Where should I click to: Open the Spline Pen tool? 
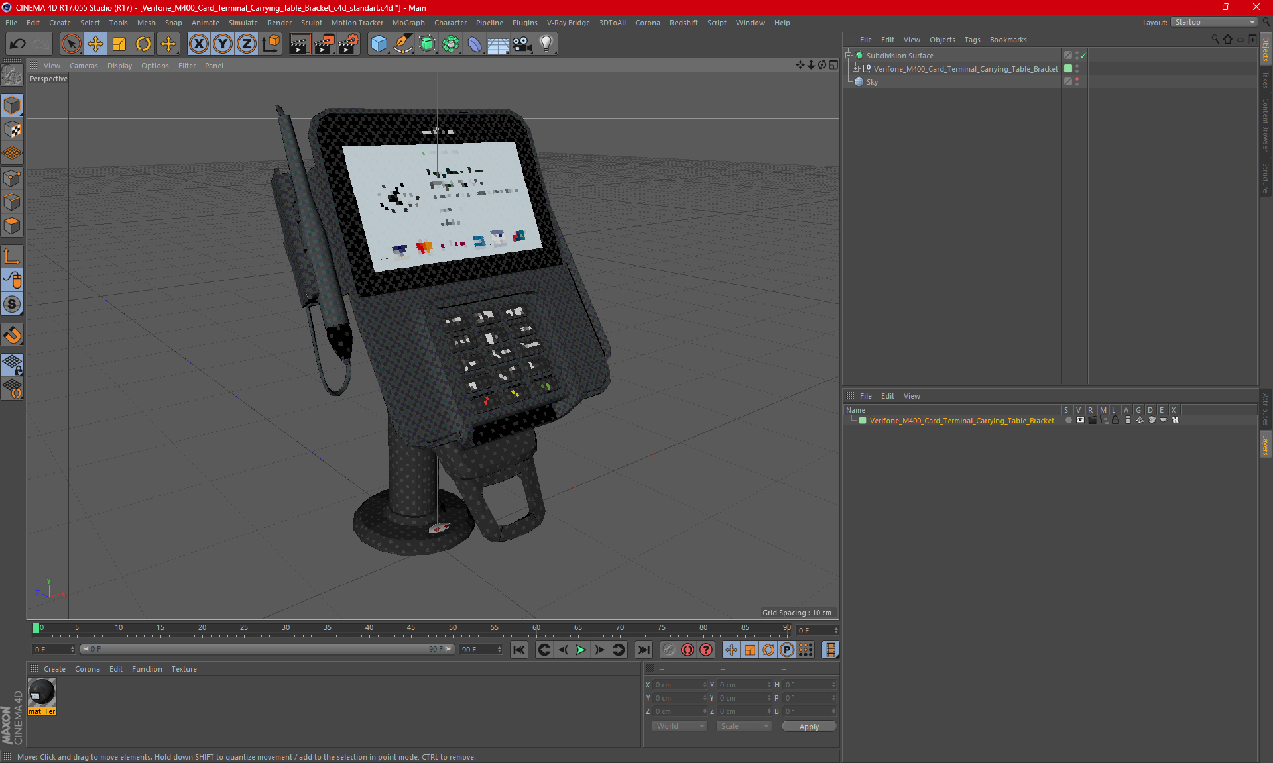(402, 44)
